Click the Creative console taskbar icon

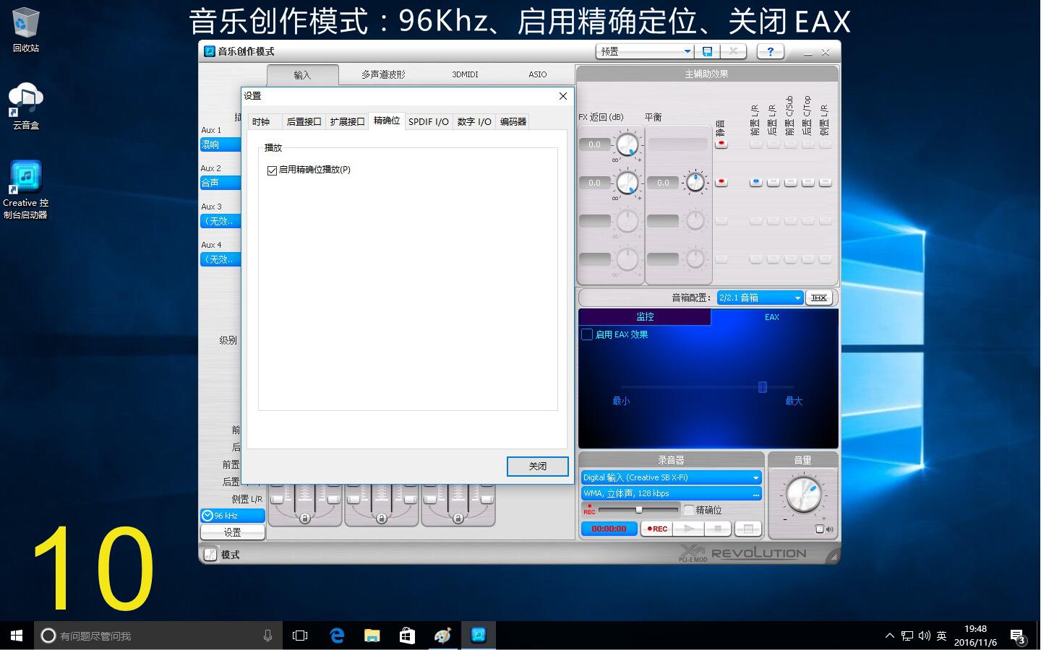click(x=478, y=636)
